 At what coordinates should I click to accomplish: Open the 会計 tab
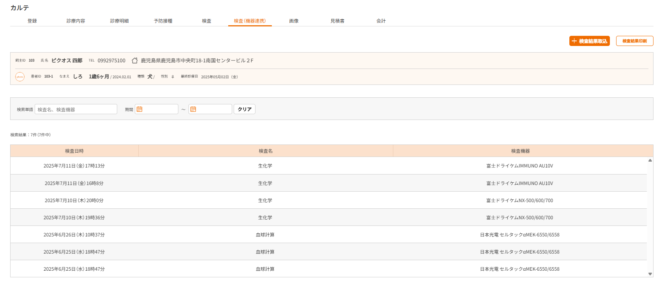(x=381, y=21)
